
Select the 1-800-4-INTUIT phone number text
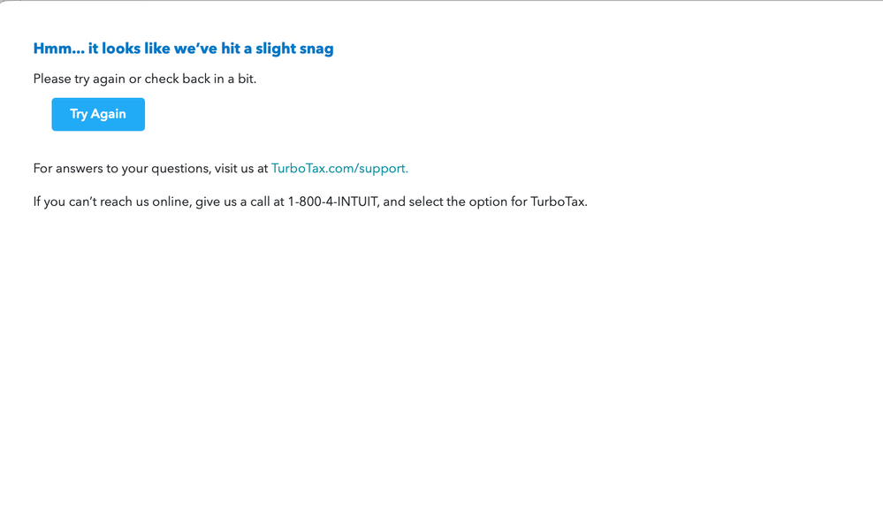329,201
